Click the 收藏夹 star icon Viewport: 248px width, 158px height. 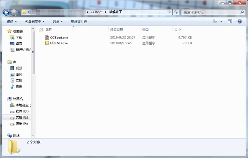coord(10,31)
